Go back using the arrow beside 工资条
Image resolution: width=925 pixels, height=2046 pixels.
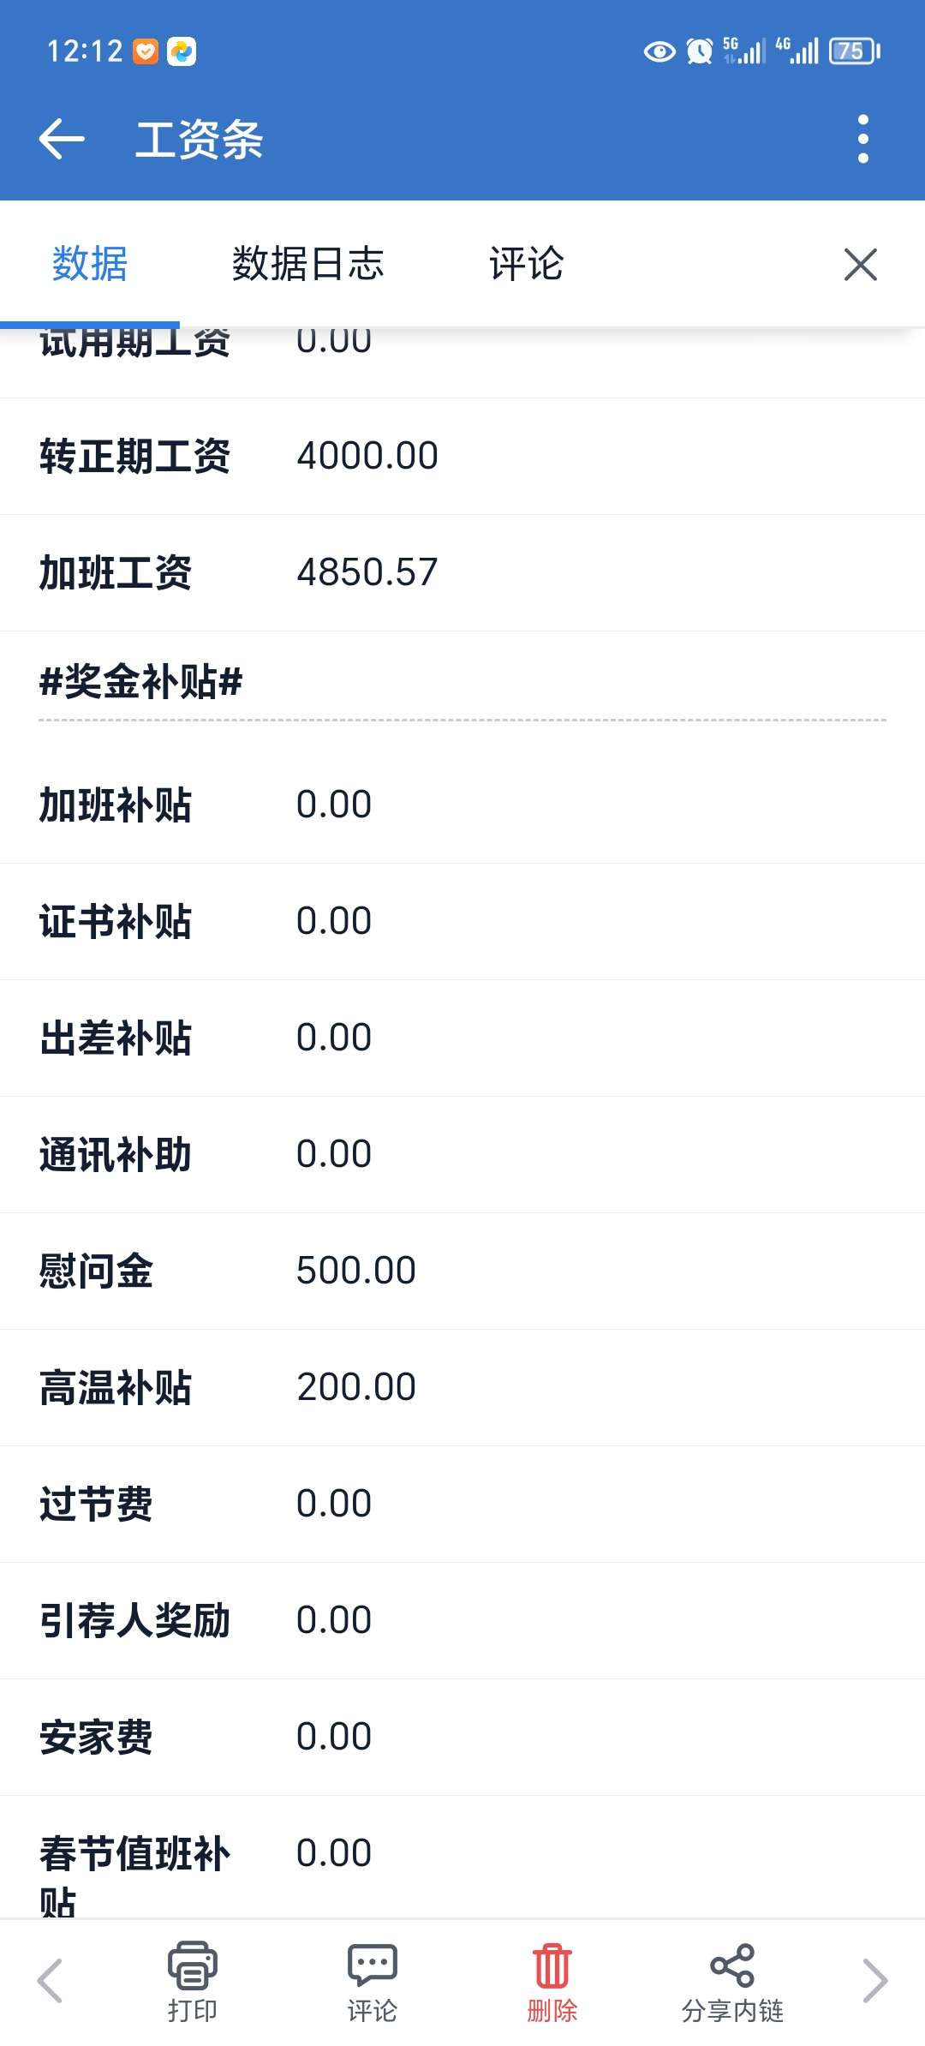(x=62, y=139)
